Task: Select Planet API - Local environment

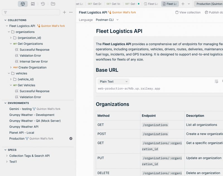Action: pos(22,132)
